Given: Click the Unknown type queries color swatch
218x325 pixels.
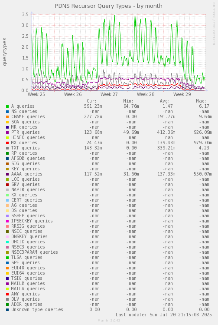Looking at the screenshot, I should (x=7, y=310).
